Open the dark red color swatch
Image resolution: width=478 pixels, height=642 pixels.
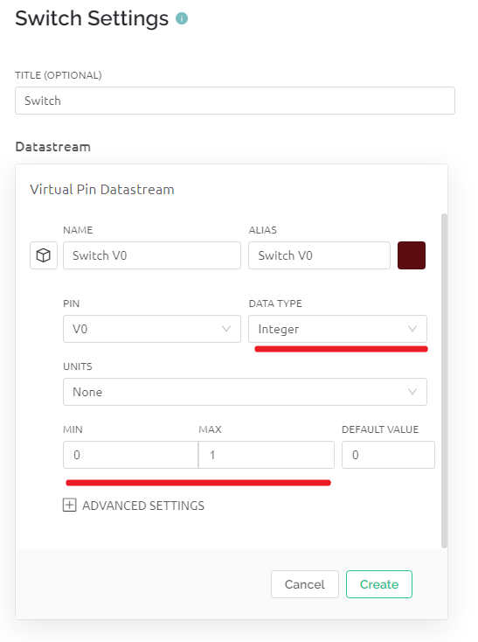(x=412, y=255)
